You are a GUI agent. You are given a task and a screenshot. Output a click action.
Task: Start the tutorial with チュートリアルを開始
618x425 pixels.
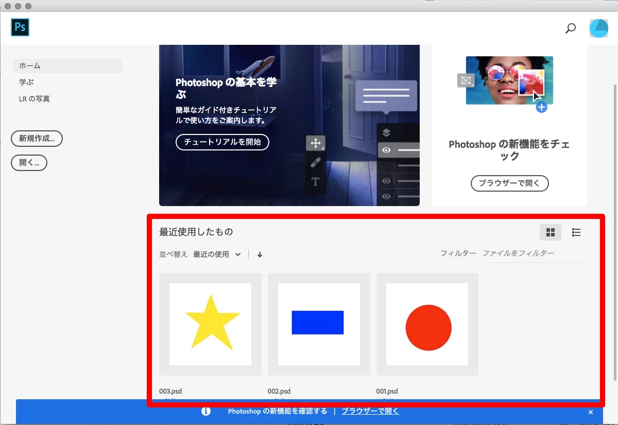222,142
